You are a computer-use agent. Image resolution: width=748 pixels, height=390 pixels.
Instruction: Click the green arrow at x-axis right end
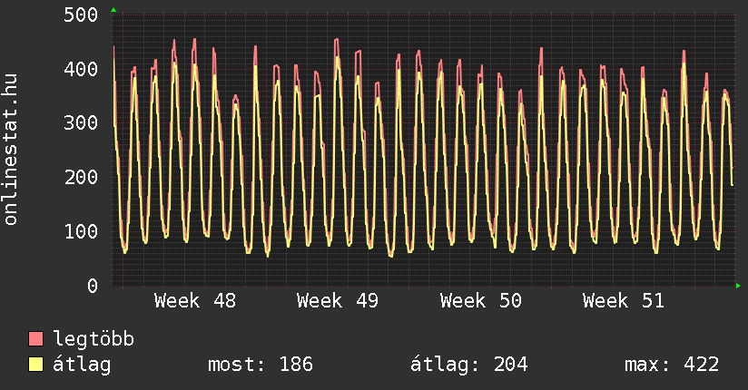coord(739,286)
